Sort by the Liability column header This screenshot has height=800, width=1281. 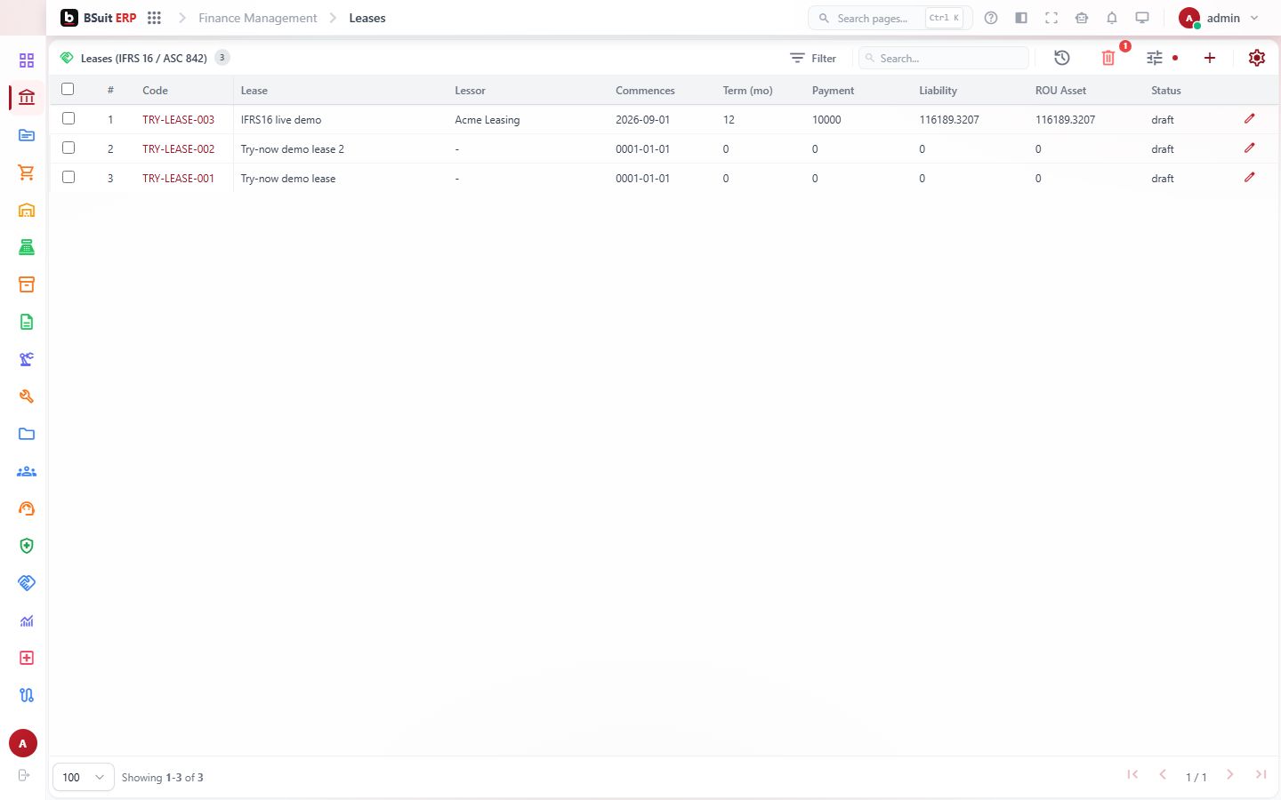(938, 91)
